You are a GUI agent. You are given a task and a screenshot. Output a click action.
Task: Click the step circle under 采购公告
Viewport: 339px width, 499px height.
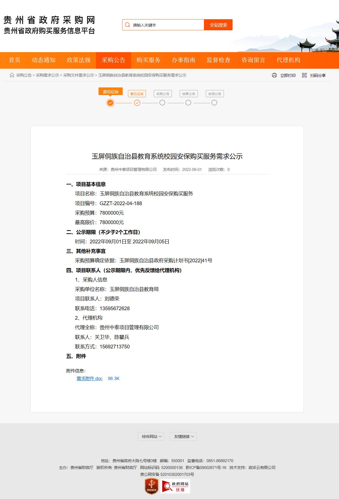point(162,103)
